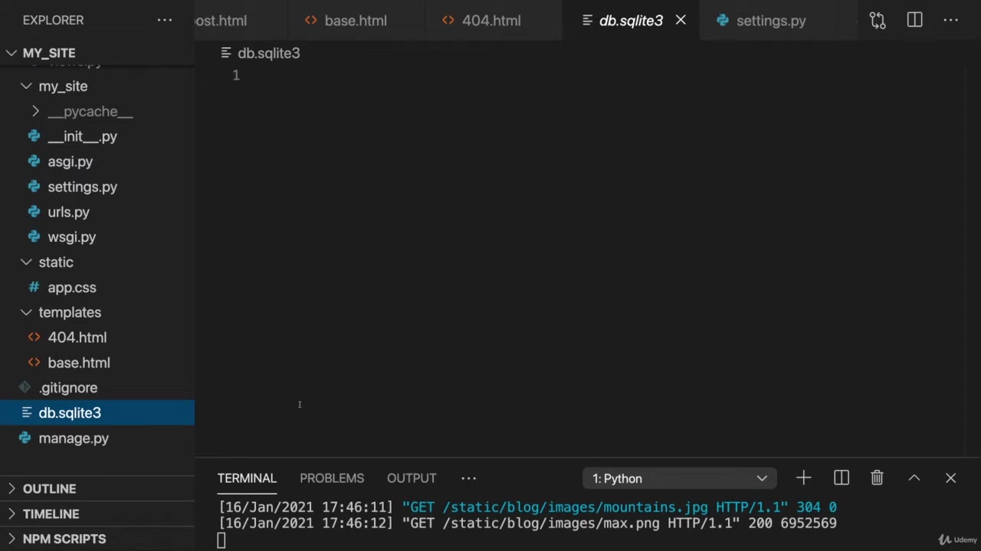Switch to the PROBLEMS panel tab
This screenshot has height=551, width=981.
pyautogui.click(x=331, y=478)
